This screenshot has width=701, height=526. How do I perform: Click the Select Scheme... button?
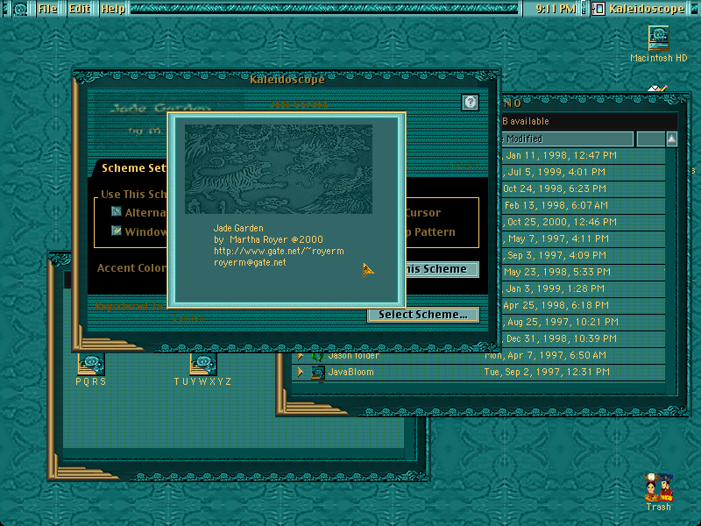(x=423, y=315)
